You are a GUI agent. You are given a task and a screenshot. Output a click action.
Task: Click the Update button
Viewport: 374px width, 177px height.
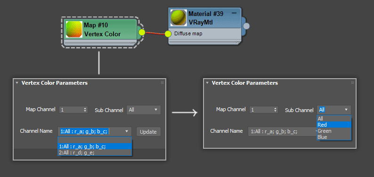148,132
